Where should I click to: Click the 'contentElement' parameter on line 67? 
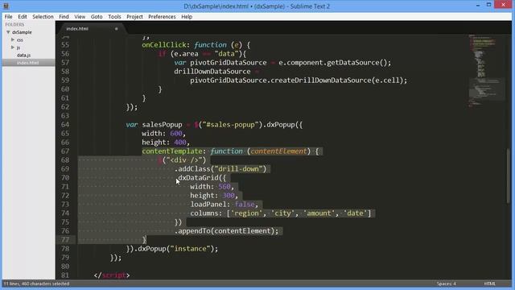(x=278, y=151)
